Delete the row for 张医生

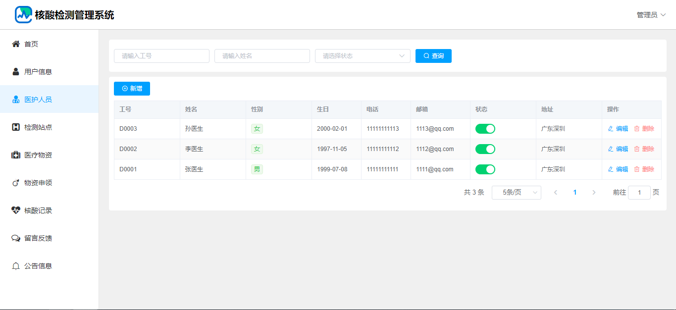[644, 169]
